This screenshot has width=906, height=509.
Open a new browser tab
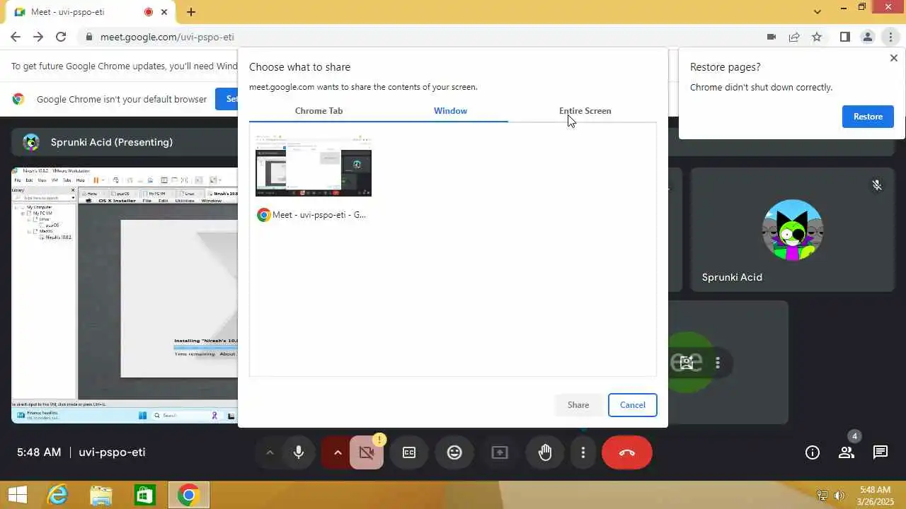click(191, 12)
